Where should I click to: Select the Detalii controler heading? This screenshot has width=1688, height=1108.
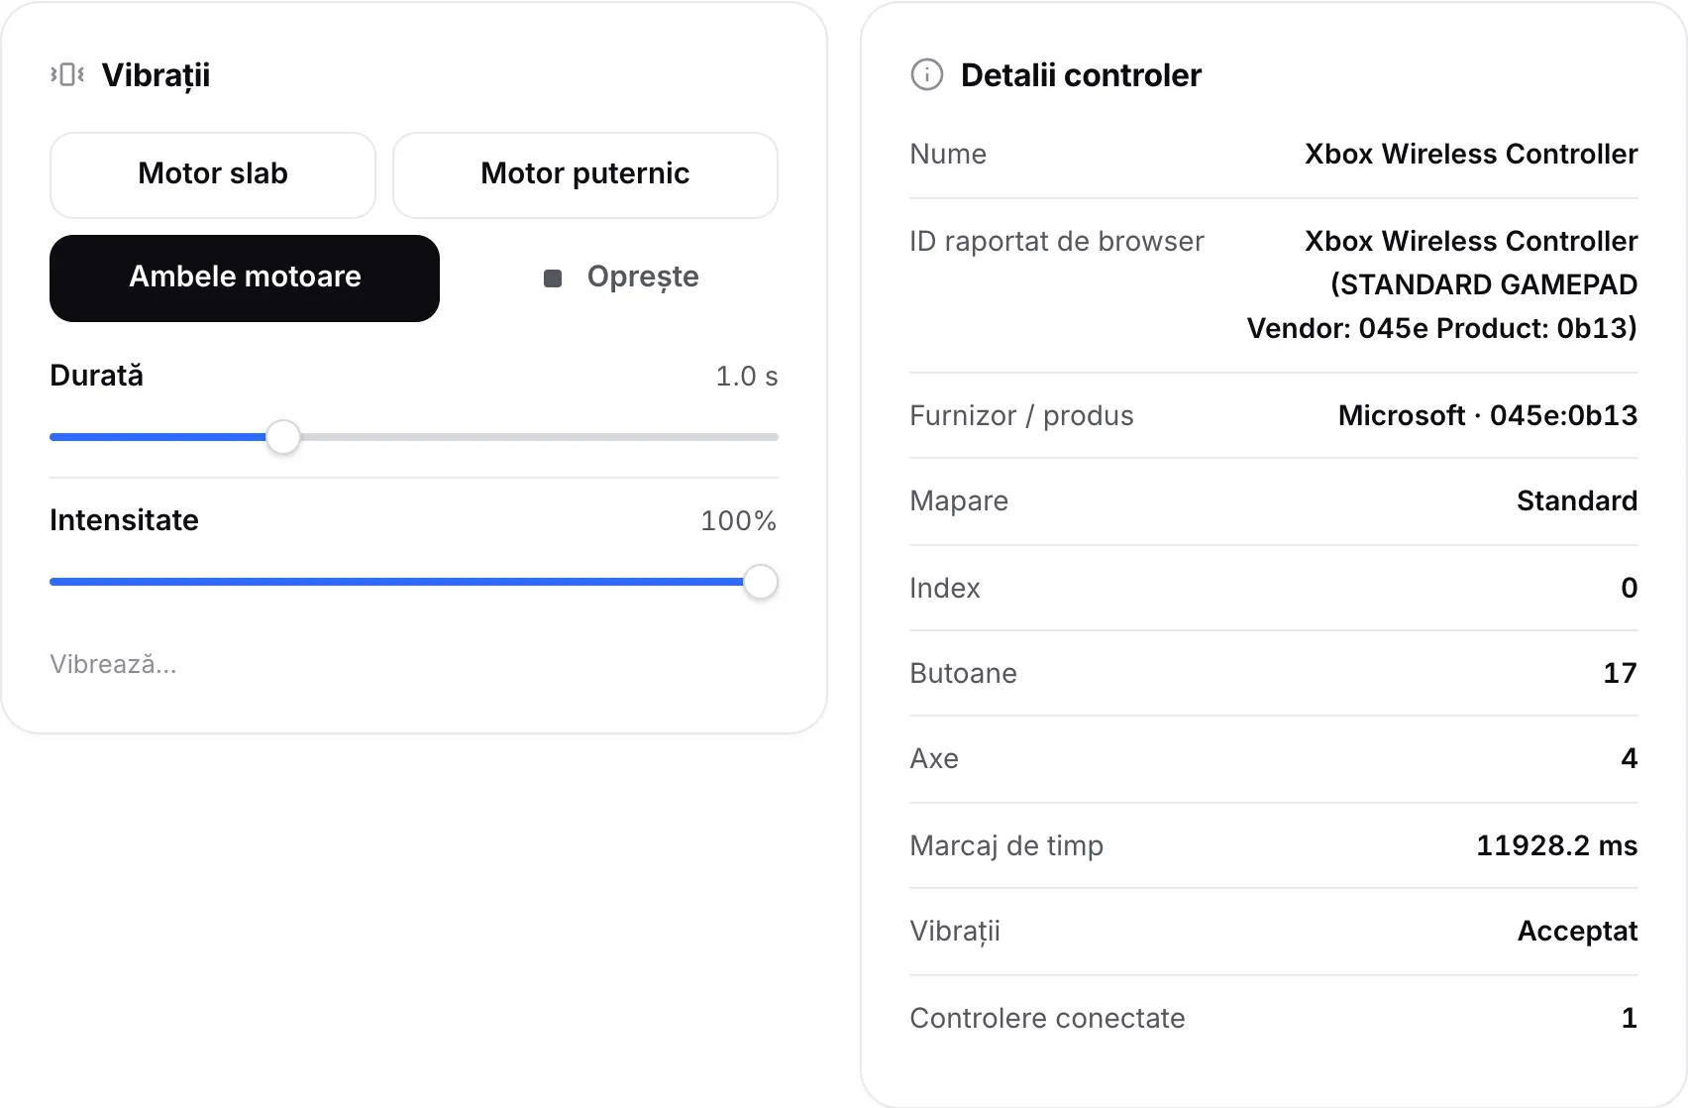click(1081, 75)
